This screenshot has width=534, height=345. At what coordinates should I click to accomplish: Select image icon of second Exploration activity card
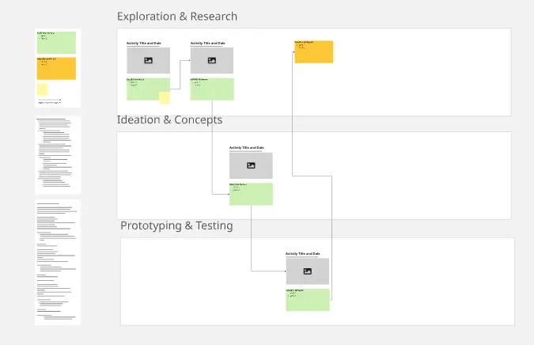pyautogui.click(x=211, y=60)
